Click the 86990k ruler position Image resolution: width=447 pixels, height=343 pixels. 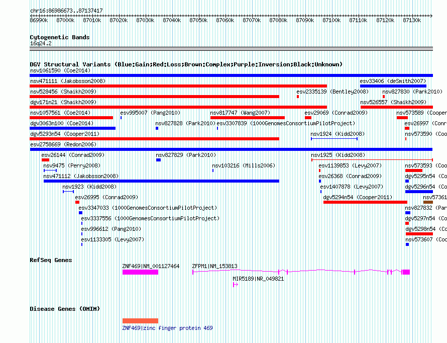39,20
